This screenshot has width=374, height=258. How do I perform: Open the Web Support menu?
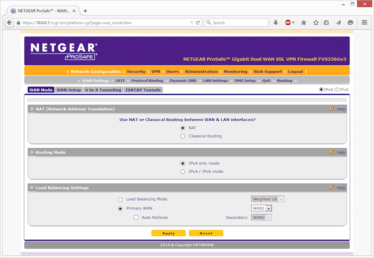(268, 72)
